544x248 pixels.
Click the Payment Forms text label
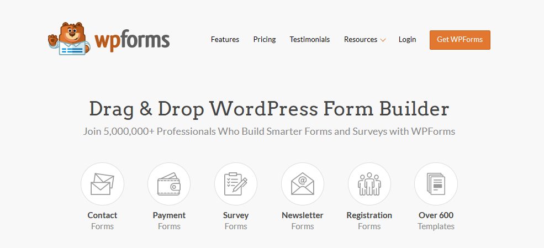pos(169,220)
